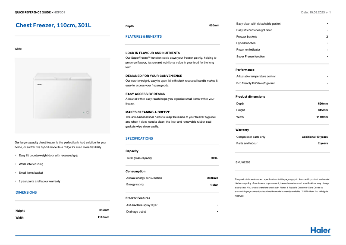Click the 'DIMENSIONS' section heading

coord(26,192)
